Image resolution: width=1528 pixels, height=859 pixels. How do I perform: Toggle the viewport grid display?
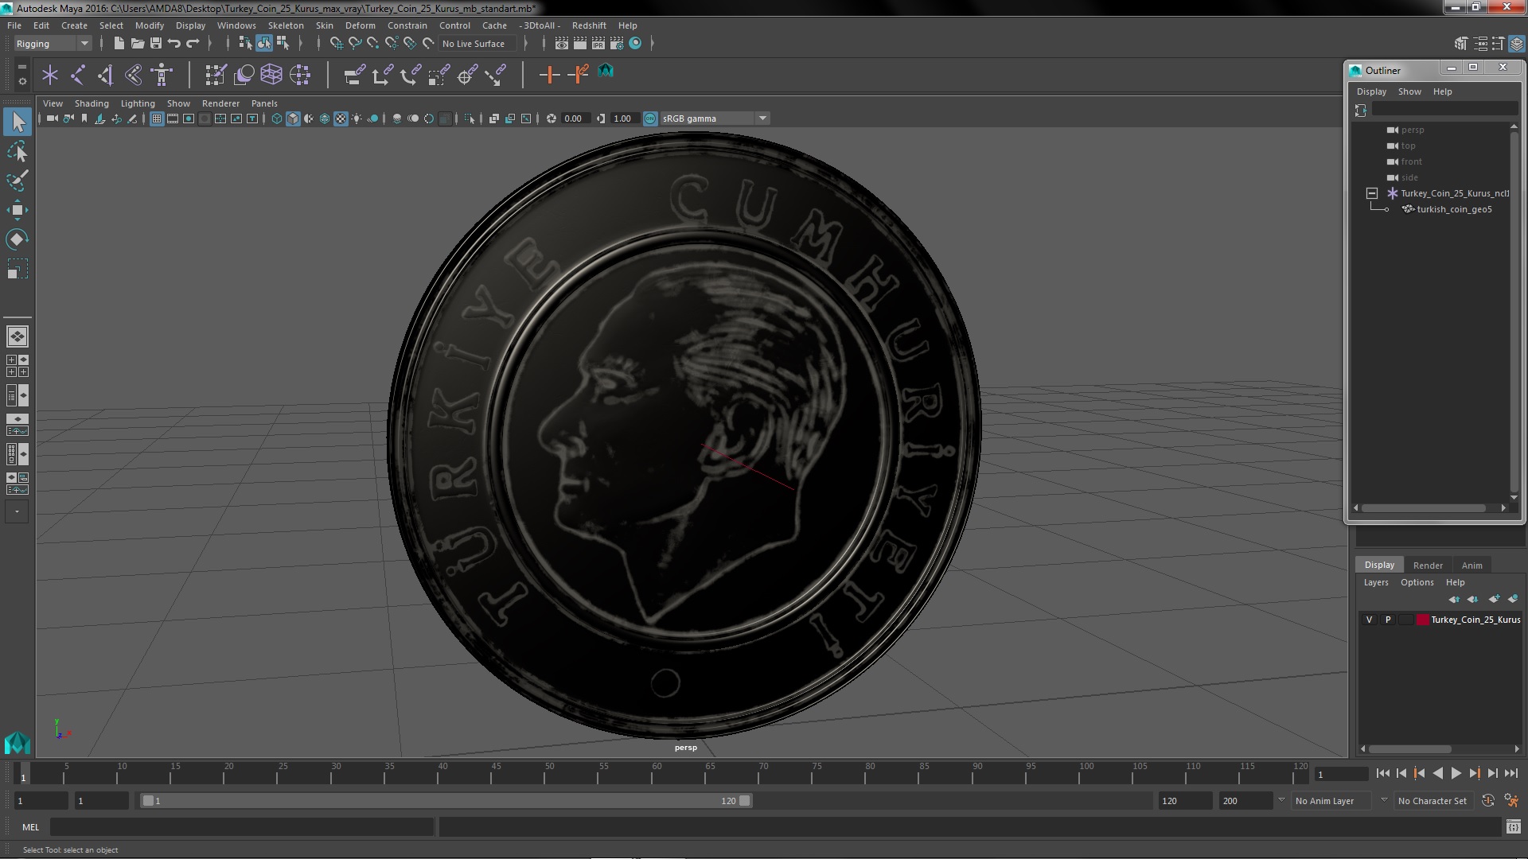pos(157,119)
